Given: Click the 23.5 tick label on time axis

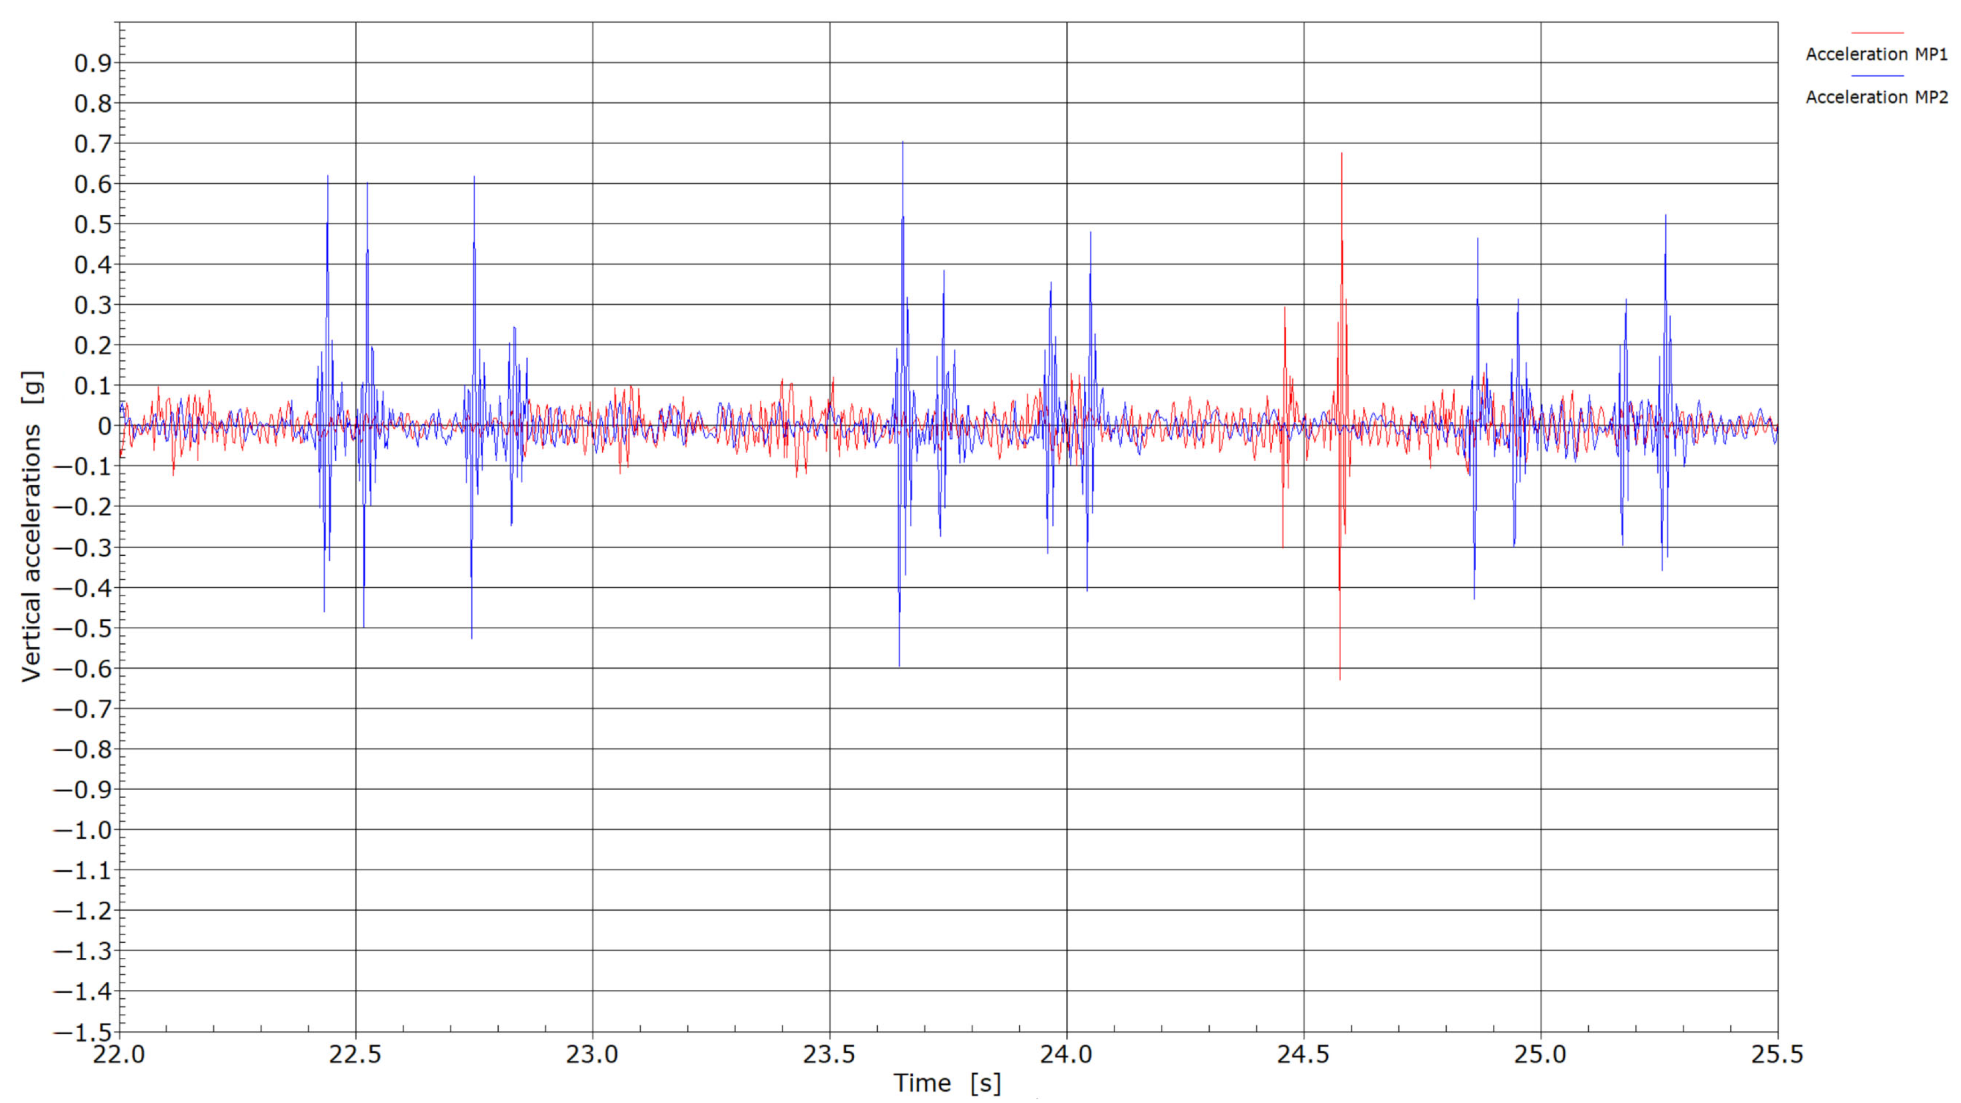Looking at the screenshot, I should click(x=830, y=1055).
